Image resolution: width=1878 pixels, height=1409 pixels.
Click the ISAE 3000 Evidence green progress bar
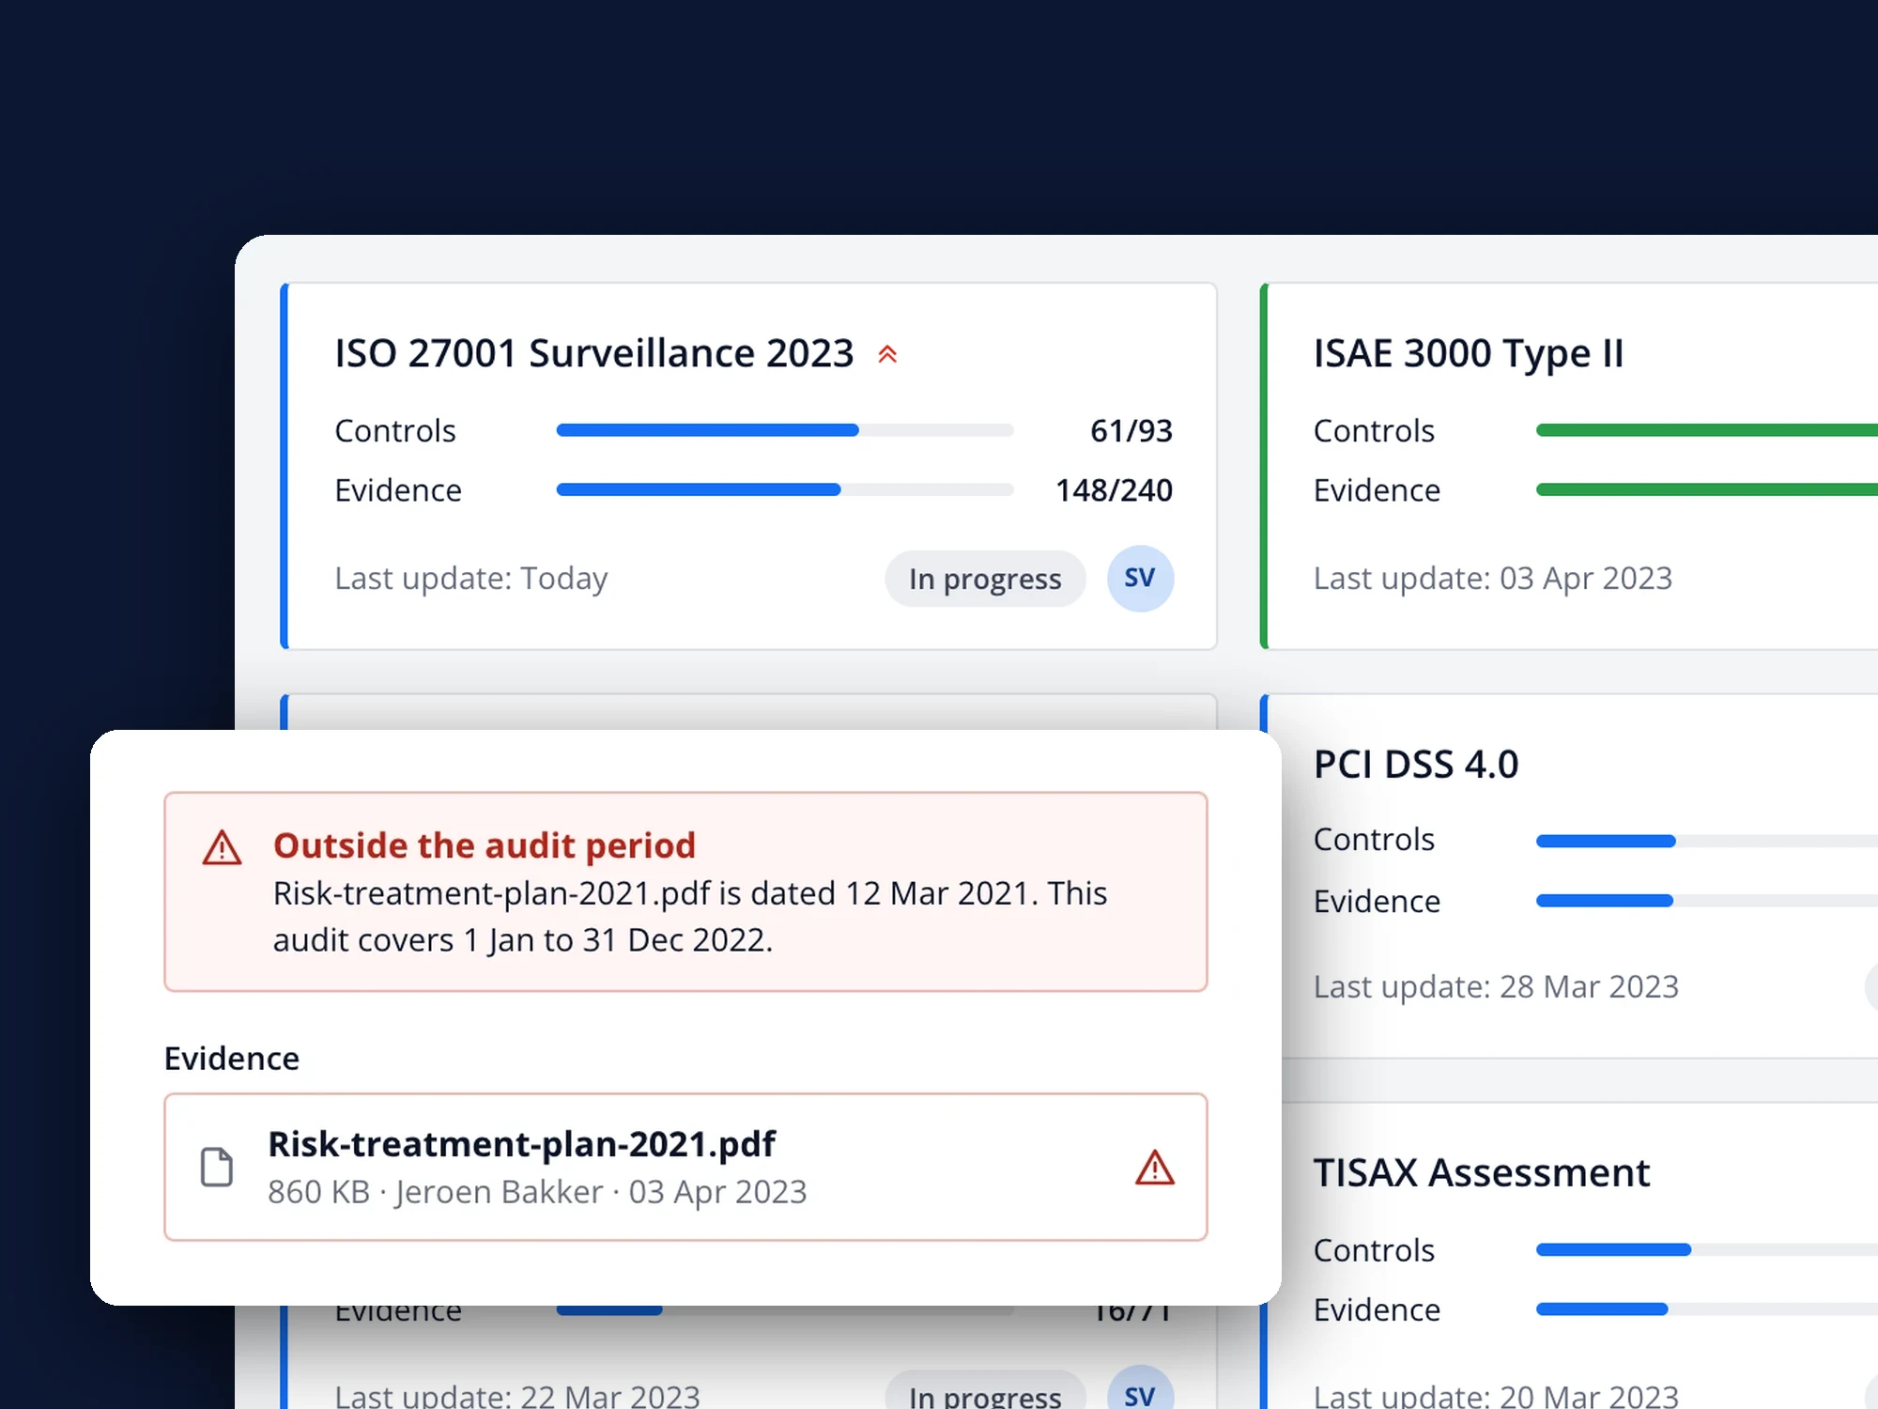coord(1706,489)
